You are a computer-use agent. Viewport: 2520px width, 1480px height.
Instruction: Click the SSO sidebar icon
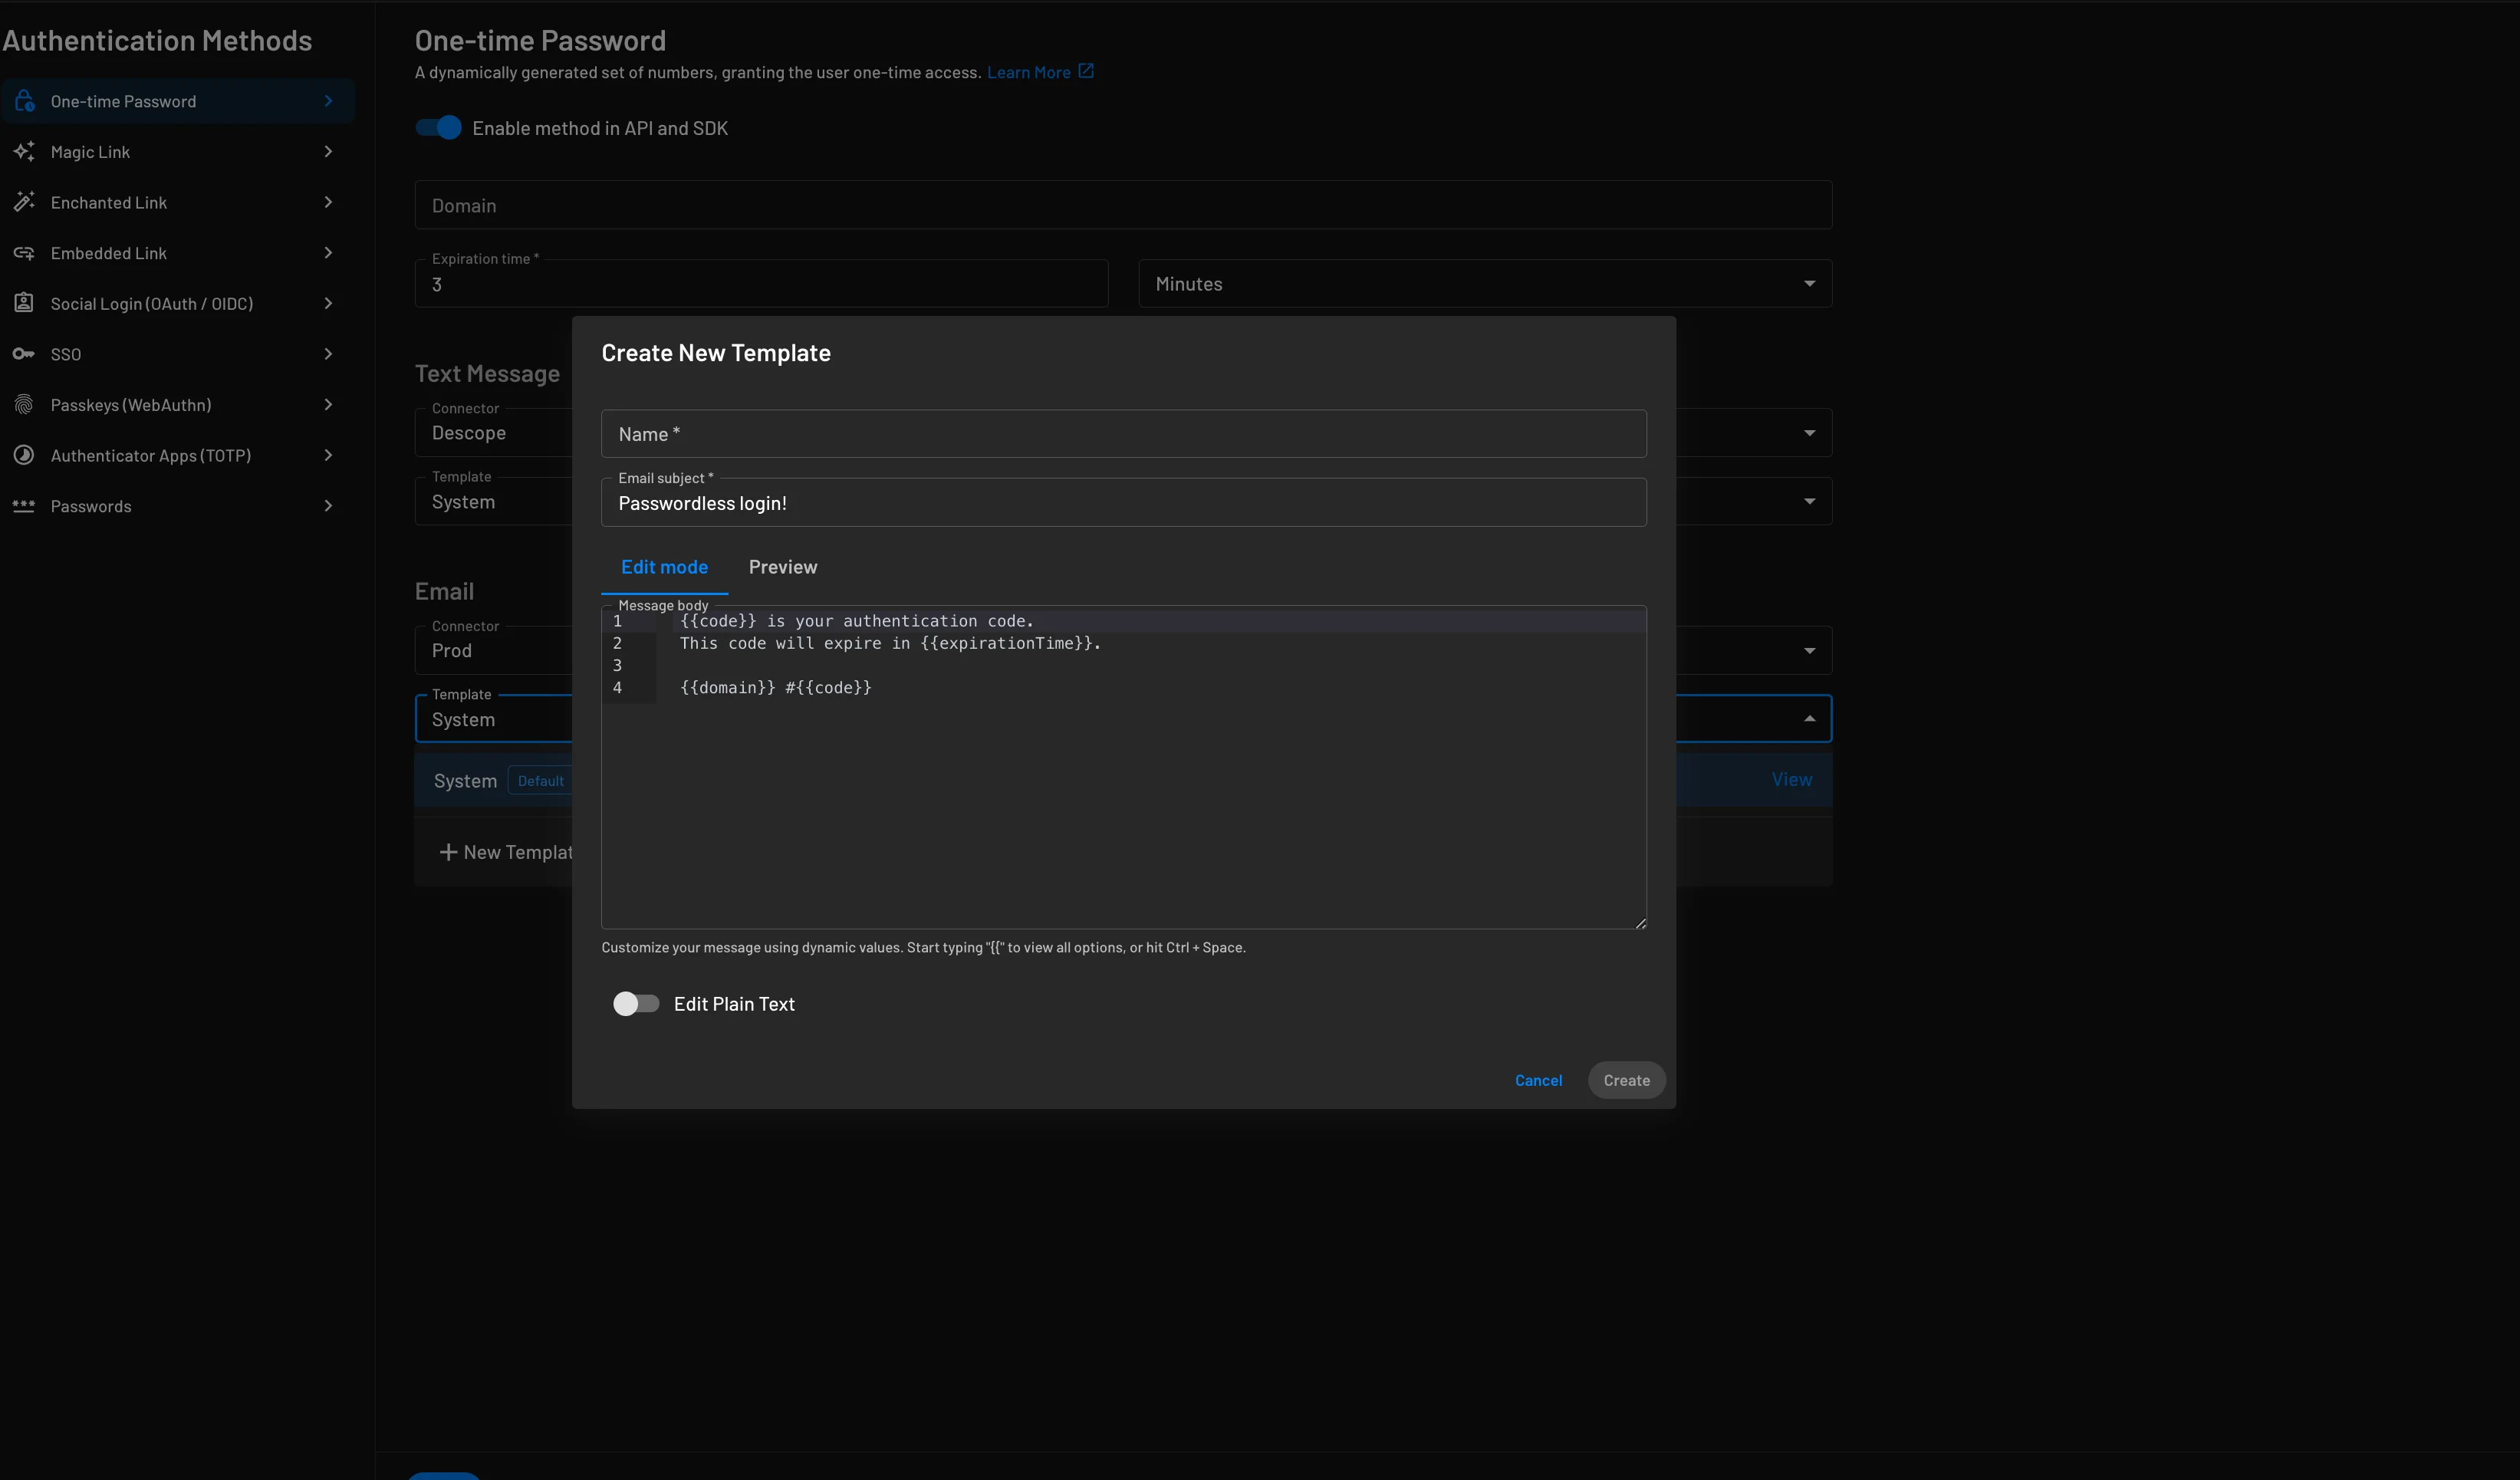click(x=23, y=354)
